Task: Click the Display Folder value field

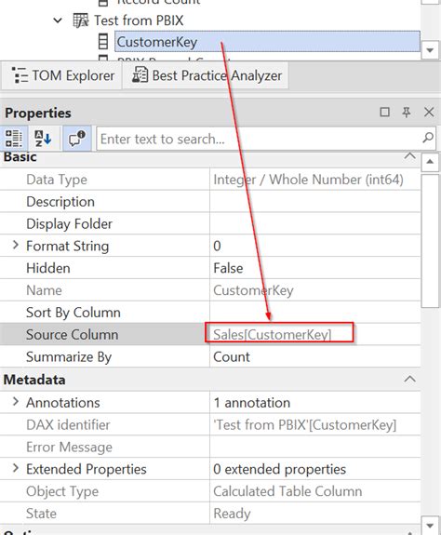Action: [x=315, y=224]
